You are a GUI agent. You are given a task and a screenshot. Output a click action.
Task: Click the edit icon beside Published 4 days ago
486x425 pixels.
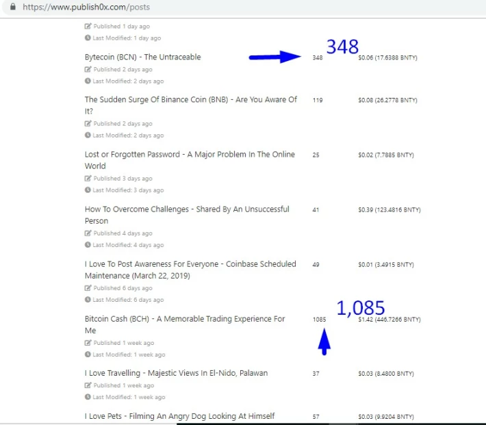click(x=88, y=233)
